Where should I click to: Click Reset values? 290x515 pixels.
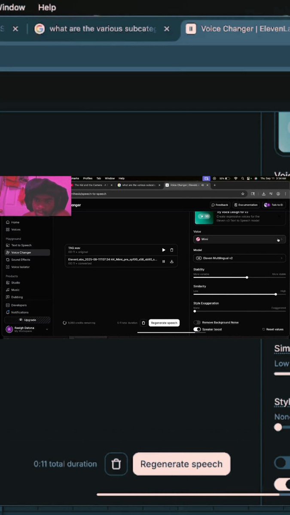pyautogui.click(x=273, y=329)
